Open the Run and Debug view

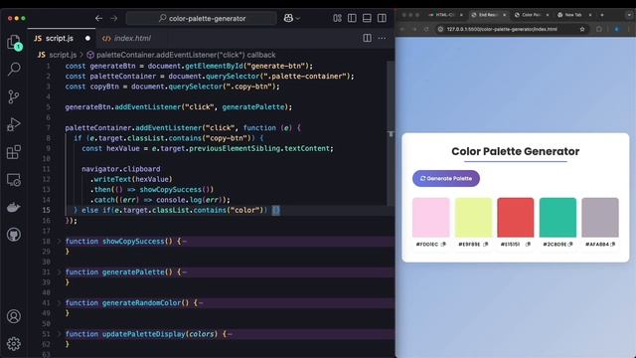coord(14,124)
